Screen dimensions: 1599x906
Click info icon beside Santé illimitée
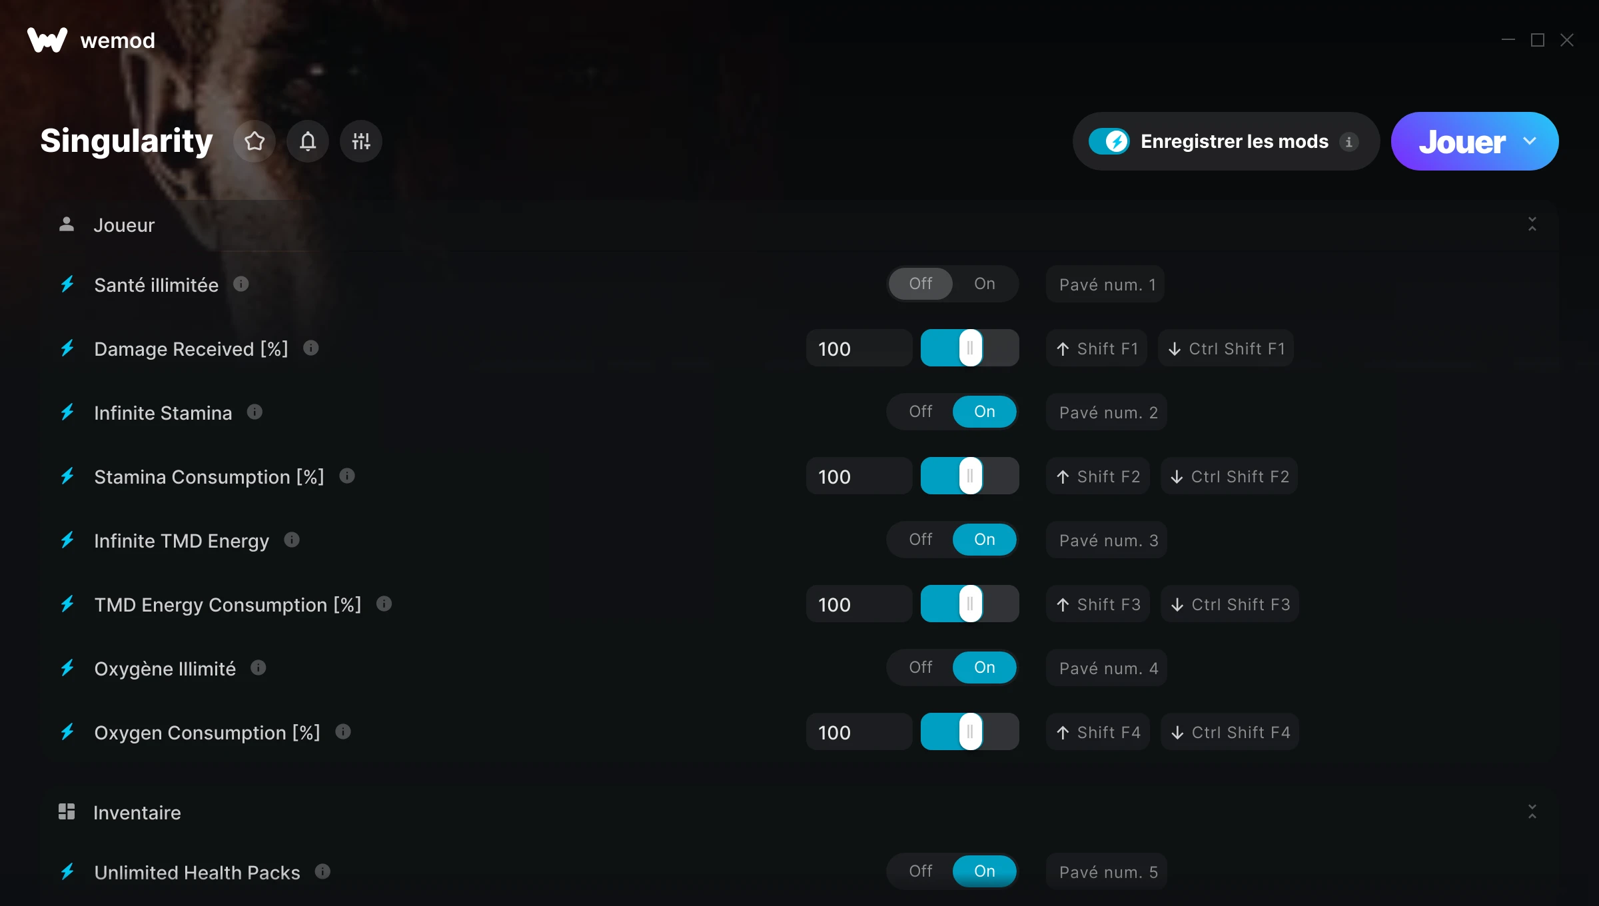pyautogui.click(x=241, y=284)
